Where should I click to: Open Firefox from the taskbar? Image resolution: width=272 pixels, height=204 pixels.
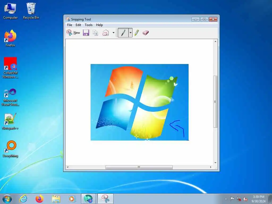(40, 199)
